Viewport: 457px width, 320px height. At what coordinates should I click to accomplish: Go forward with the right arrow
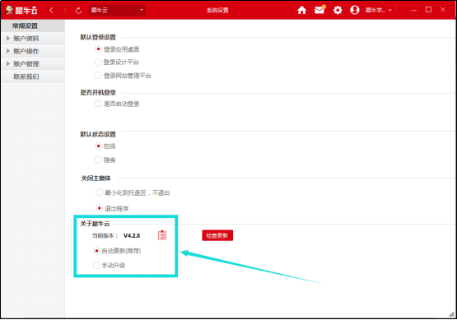[x=65, y=11]
